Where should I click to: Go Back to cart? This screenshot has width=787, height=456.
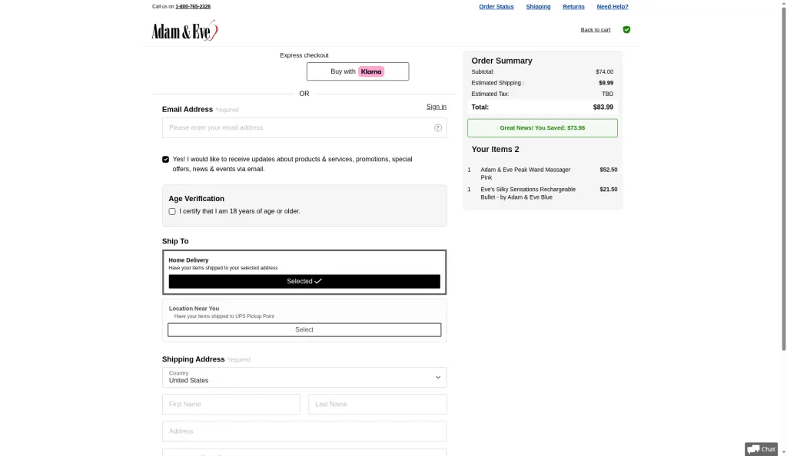(x=596, y=30)
